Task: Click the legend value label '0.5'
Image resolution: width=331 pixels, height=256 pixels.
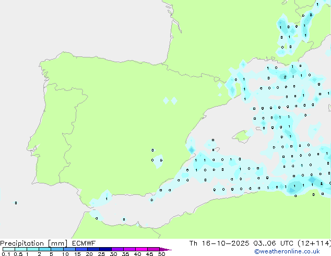Action: click(x=18, y=254)
